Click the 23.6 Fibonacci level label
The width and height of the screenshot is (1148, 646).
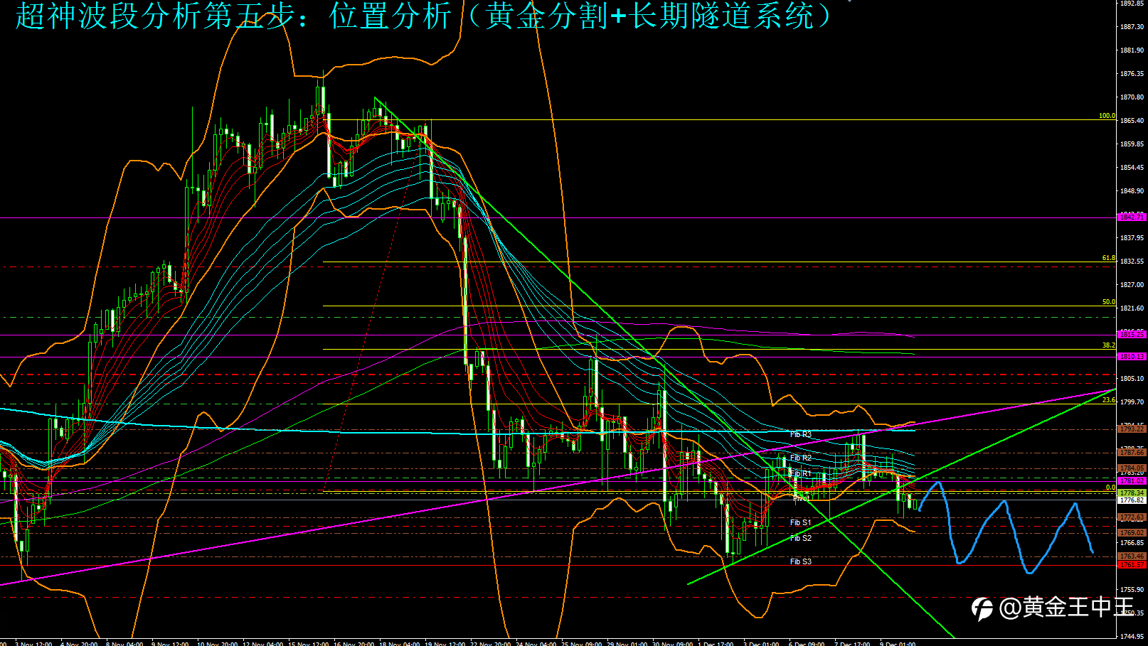[1109, 400]
